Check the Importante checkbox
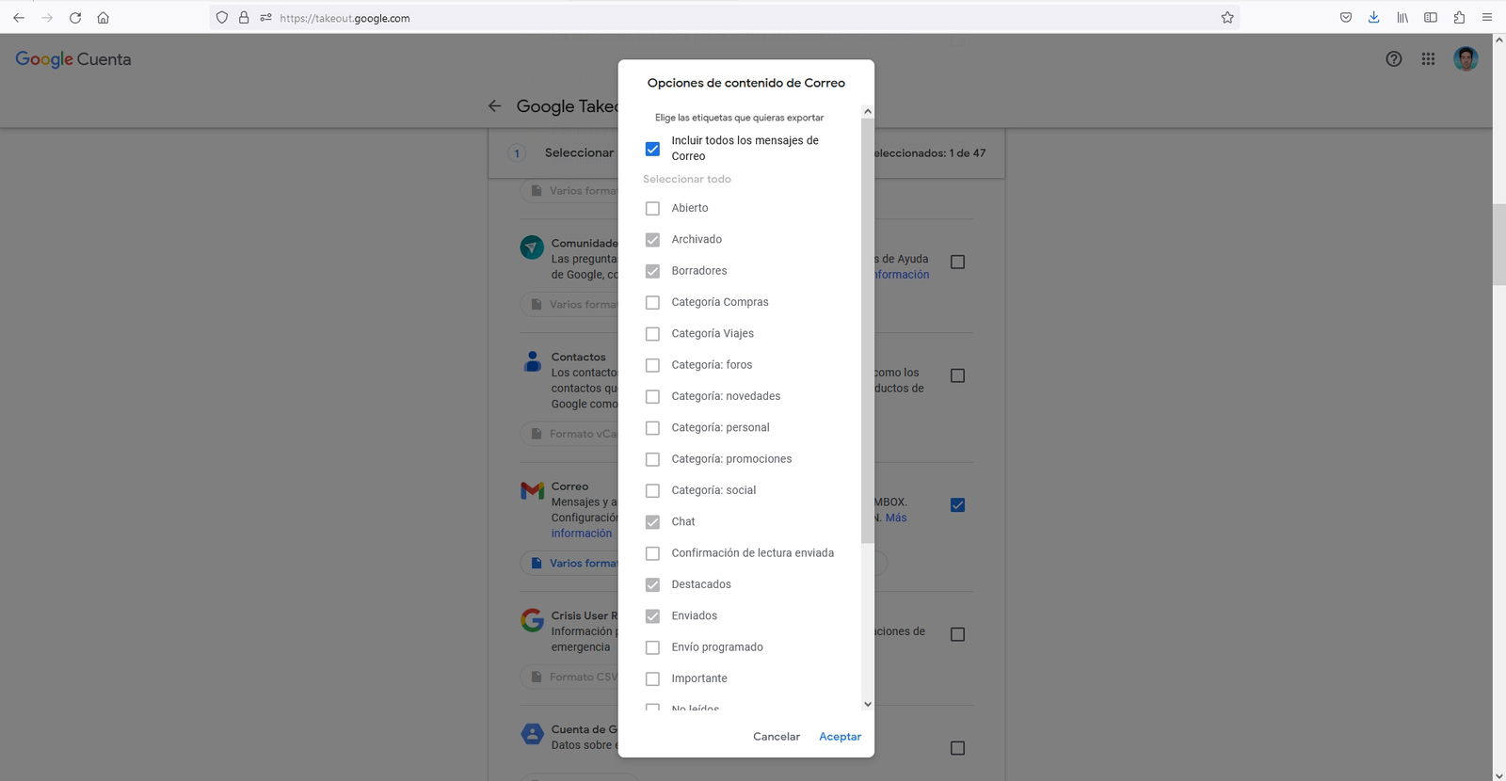Viewport: 1506px width, 781px height. point(652,678)
